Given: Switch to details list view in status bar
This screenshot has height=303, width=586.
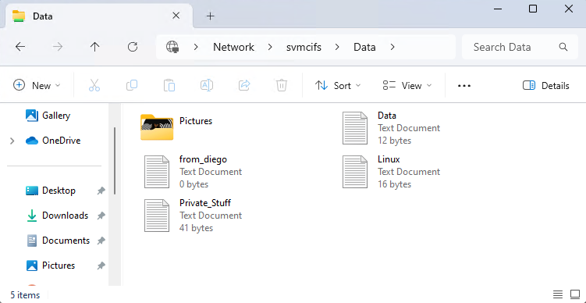Looking at the screenshot, I should [x=558, y=294].
